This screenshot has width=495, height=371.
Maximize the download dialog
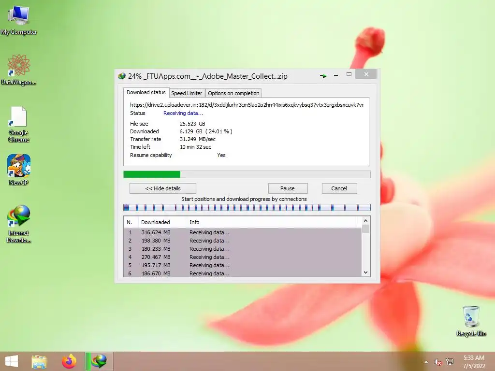pyautogui.click(x=349, y=74)
